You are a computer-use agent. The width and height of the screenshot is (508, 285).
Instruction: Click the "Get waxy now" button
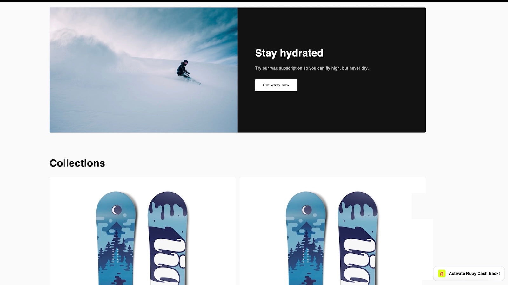(276, 85)
